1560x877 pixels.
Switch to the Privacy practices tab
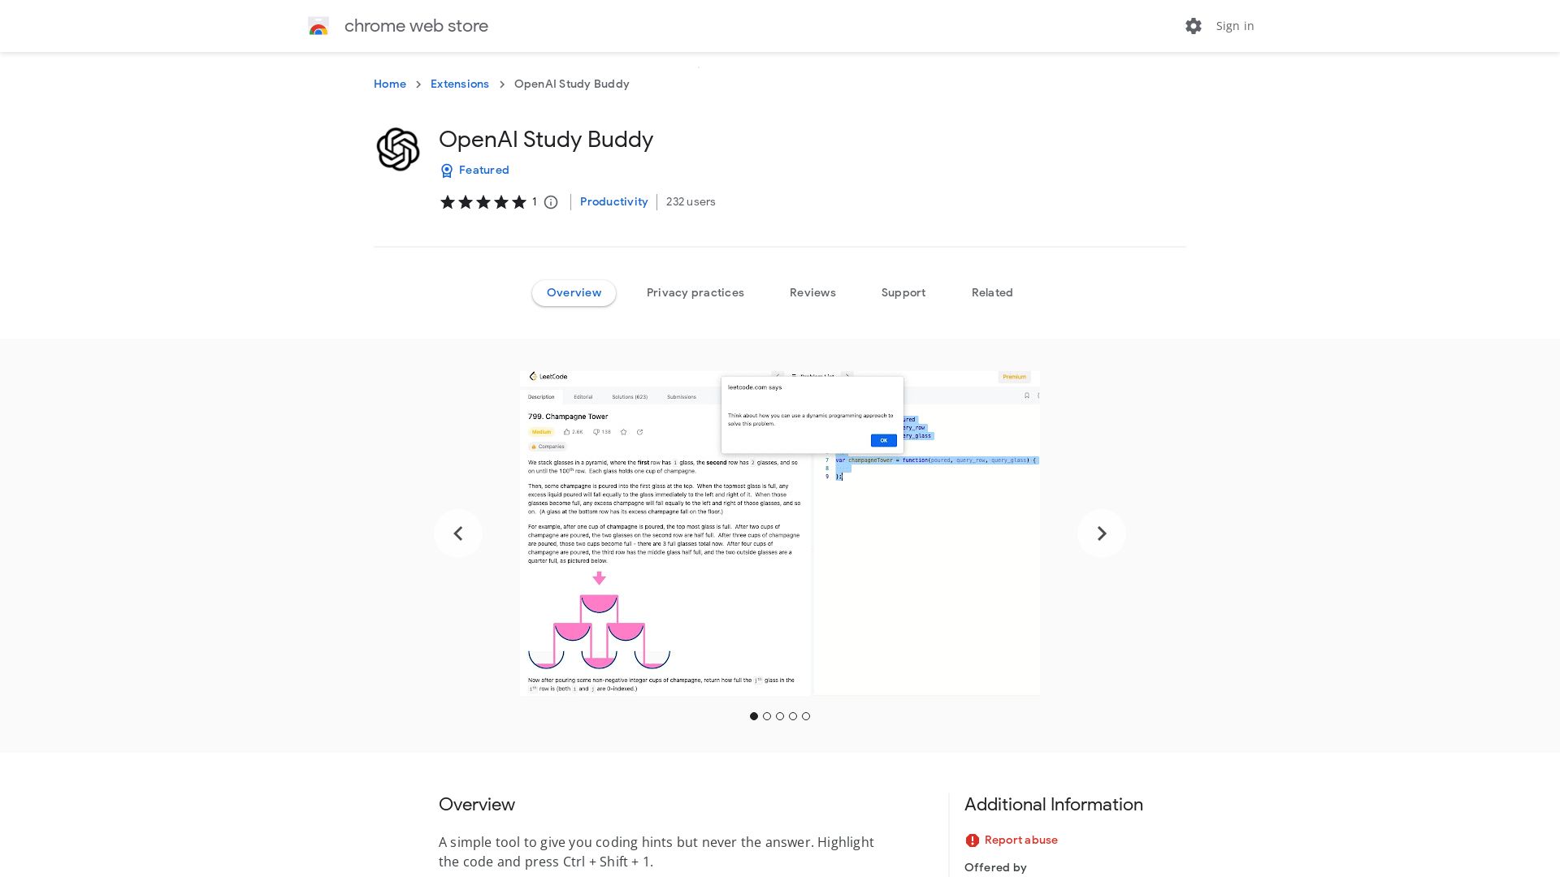(695, 293)
